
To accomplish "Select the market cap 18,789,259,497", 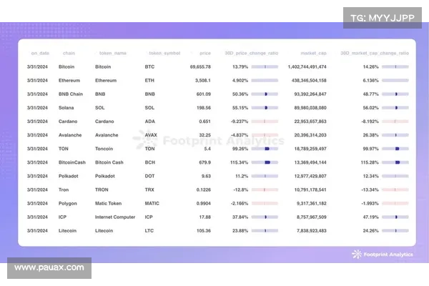I will click(310, 149).
